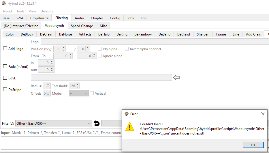
Task: Click the Logo path input field
Action: click(x=150, y=42)
